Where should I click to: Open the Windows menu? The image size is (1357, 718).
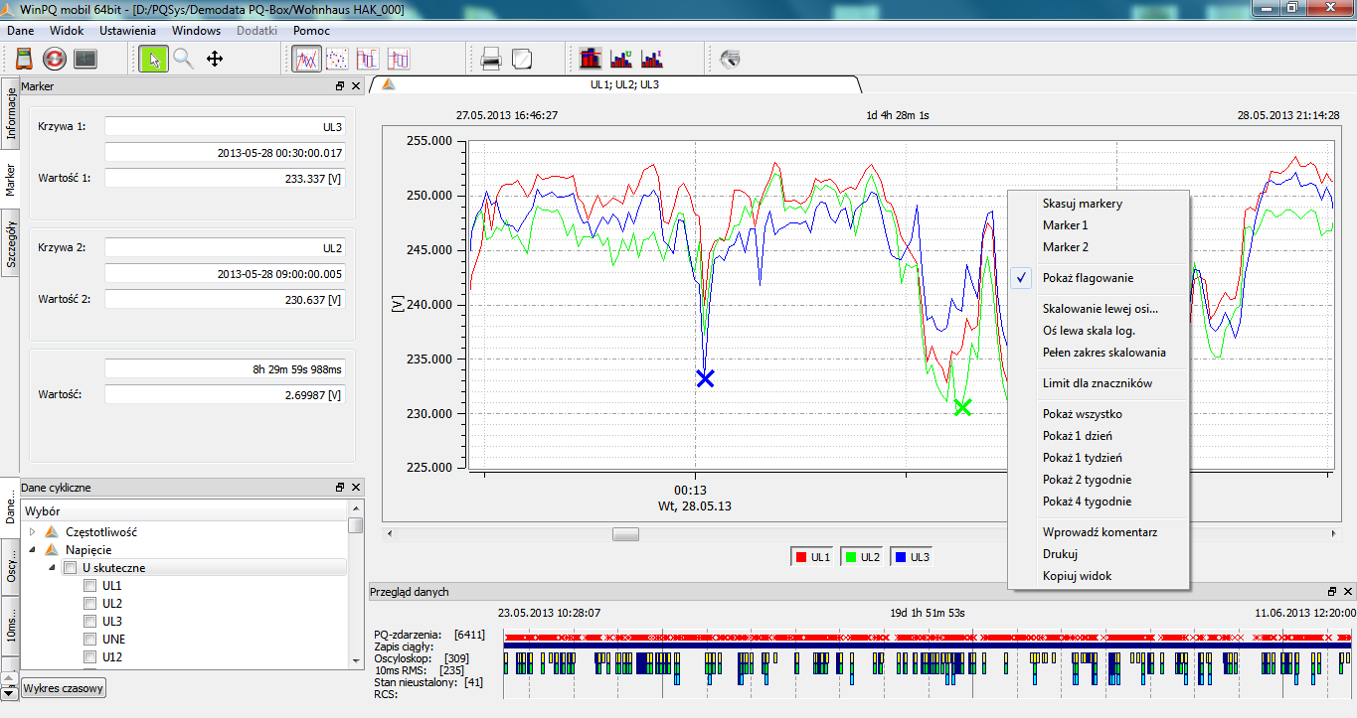point(196,31)
